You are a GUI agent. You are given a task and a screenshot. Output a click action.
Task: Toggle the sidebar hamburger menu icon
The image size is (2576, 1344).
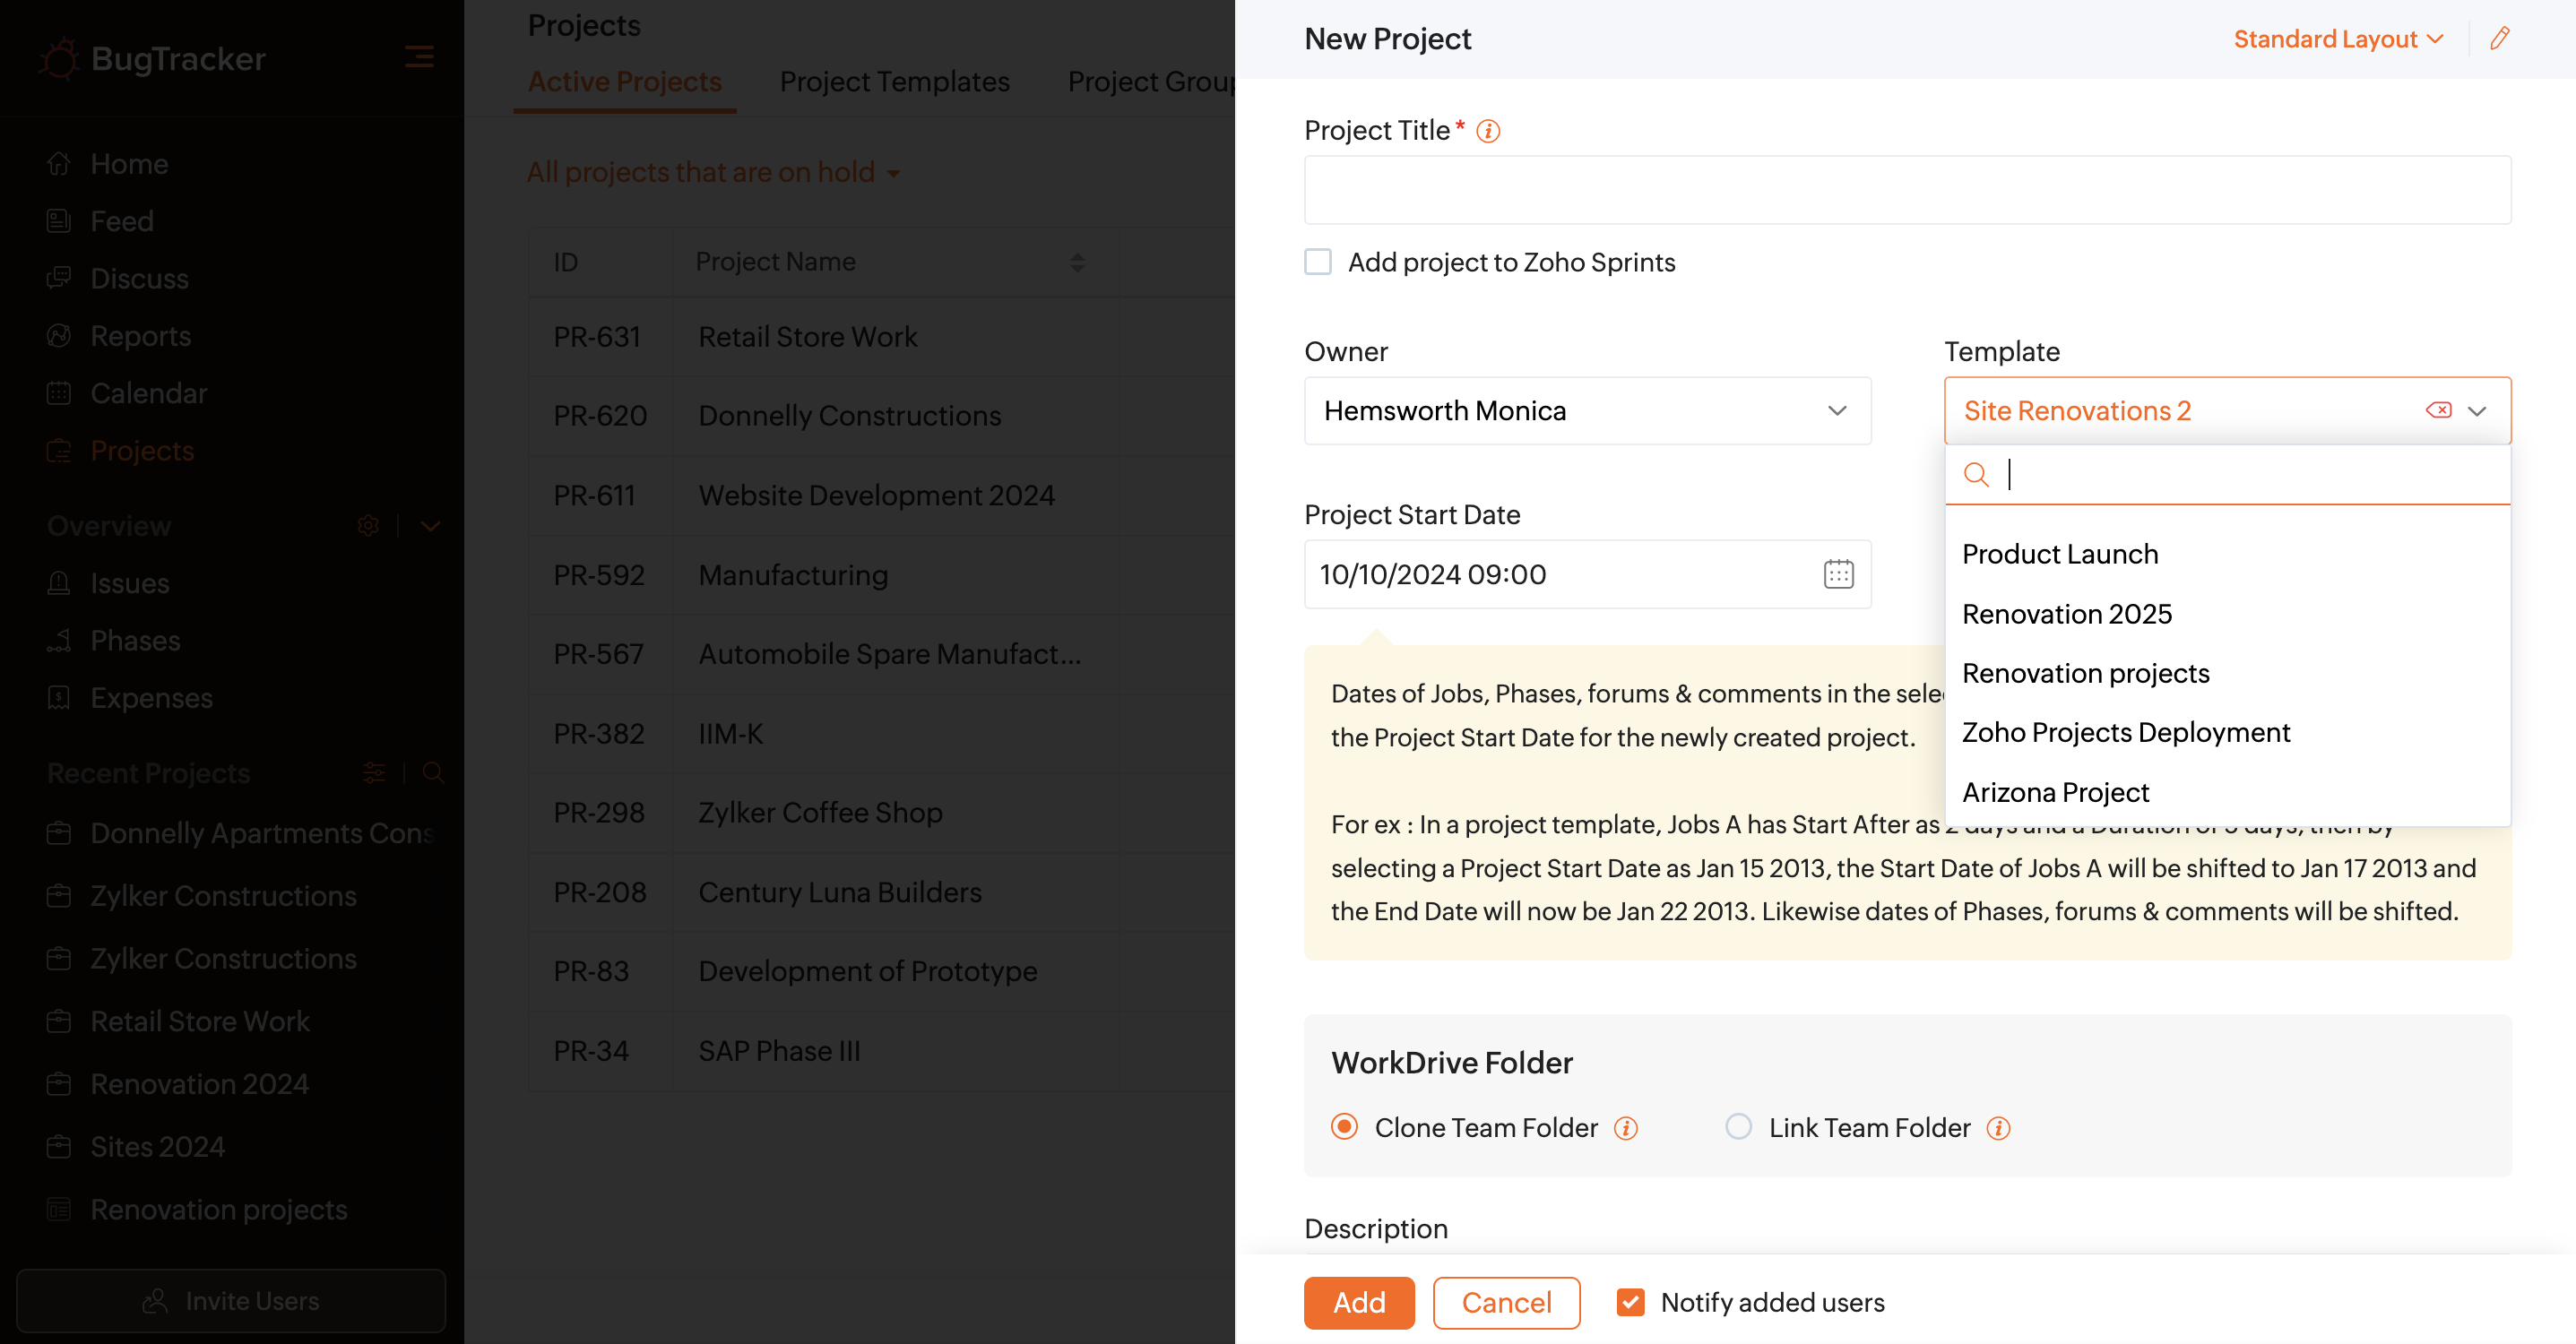click(x=419, y=57)
